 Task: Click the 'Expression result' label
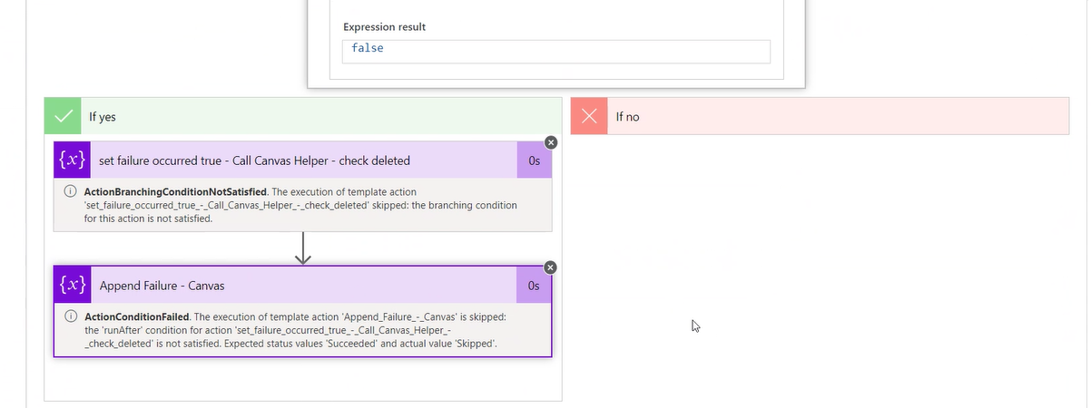point(384,27)
